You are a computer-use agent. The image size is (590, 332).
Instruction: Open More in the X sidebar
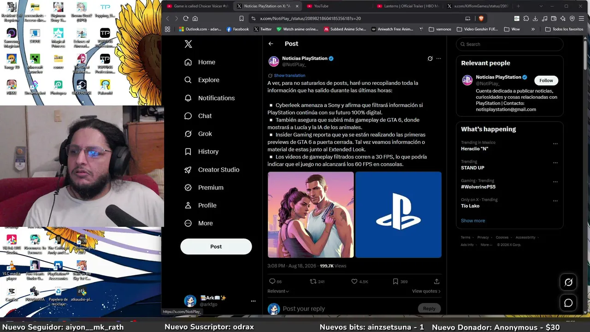click(x=199, y=223)
